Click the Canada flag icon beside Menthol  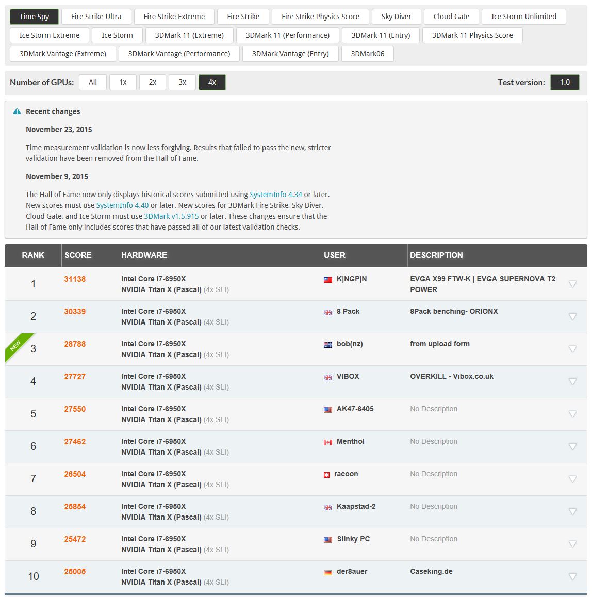(x=327, y=442)
